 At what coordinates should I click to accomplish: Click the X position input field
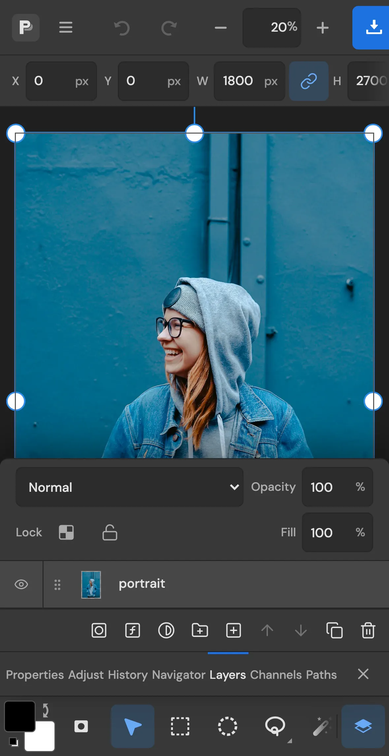point(61,81)
